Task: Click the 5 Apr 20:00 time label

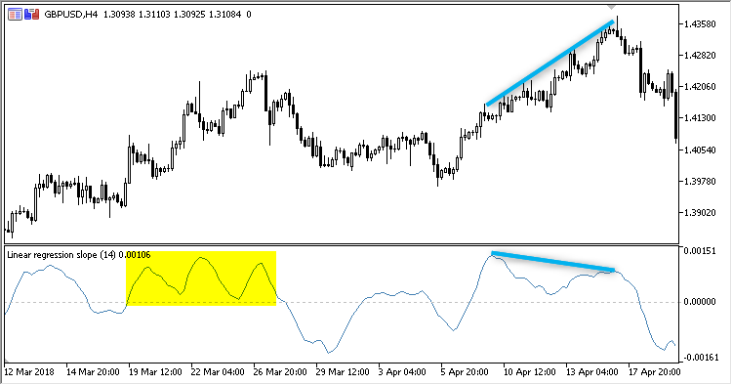Action: [465, 372]
